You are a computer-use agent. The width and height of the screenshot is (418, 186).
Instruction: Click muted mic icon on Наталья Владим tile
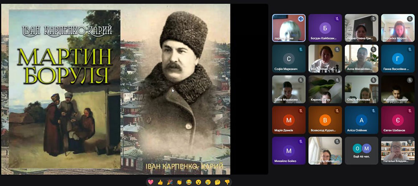pos(410,141)
